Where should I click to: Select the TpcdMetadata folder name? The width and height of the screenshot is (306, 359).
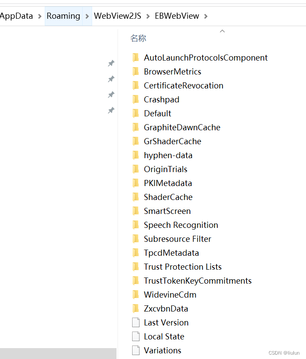(171, 253)
